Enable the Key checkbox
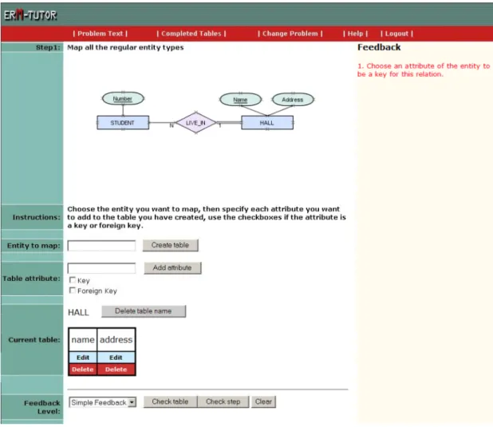The width and height of the screenshot is (493, 427). pos(73,280)
